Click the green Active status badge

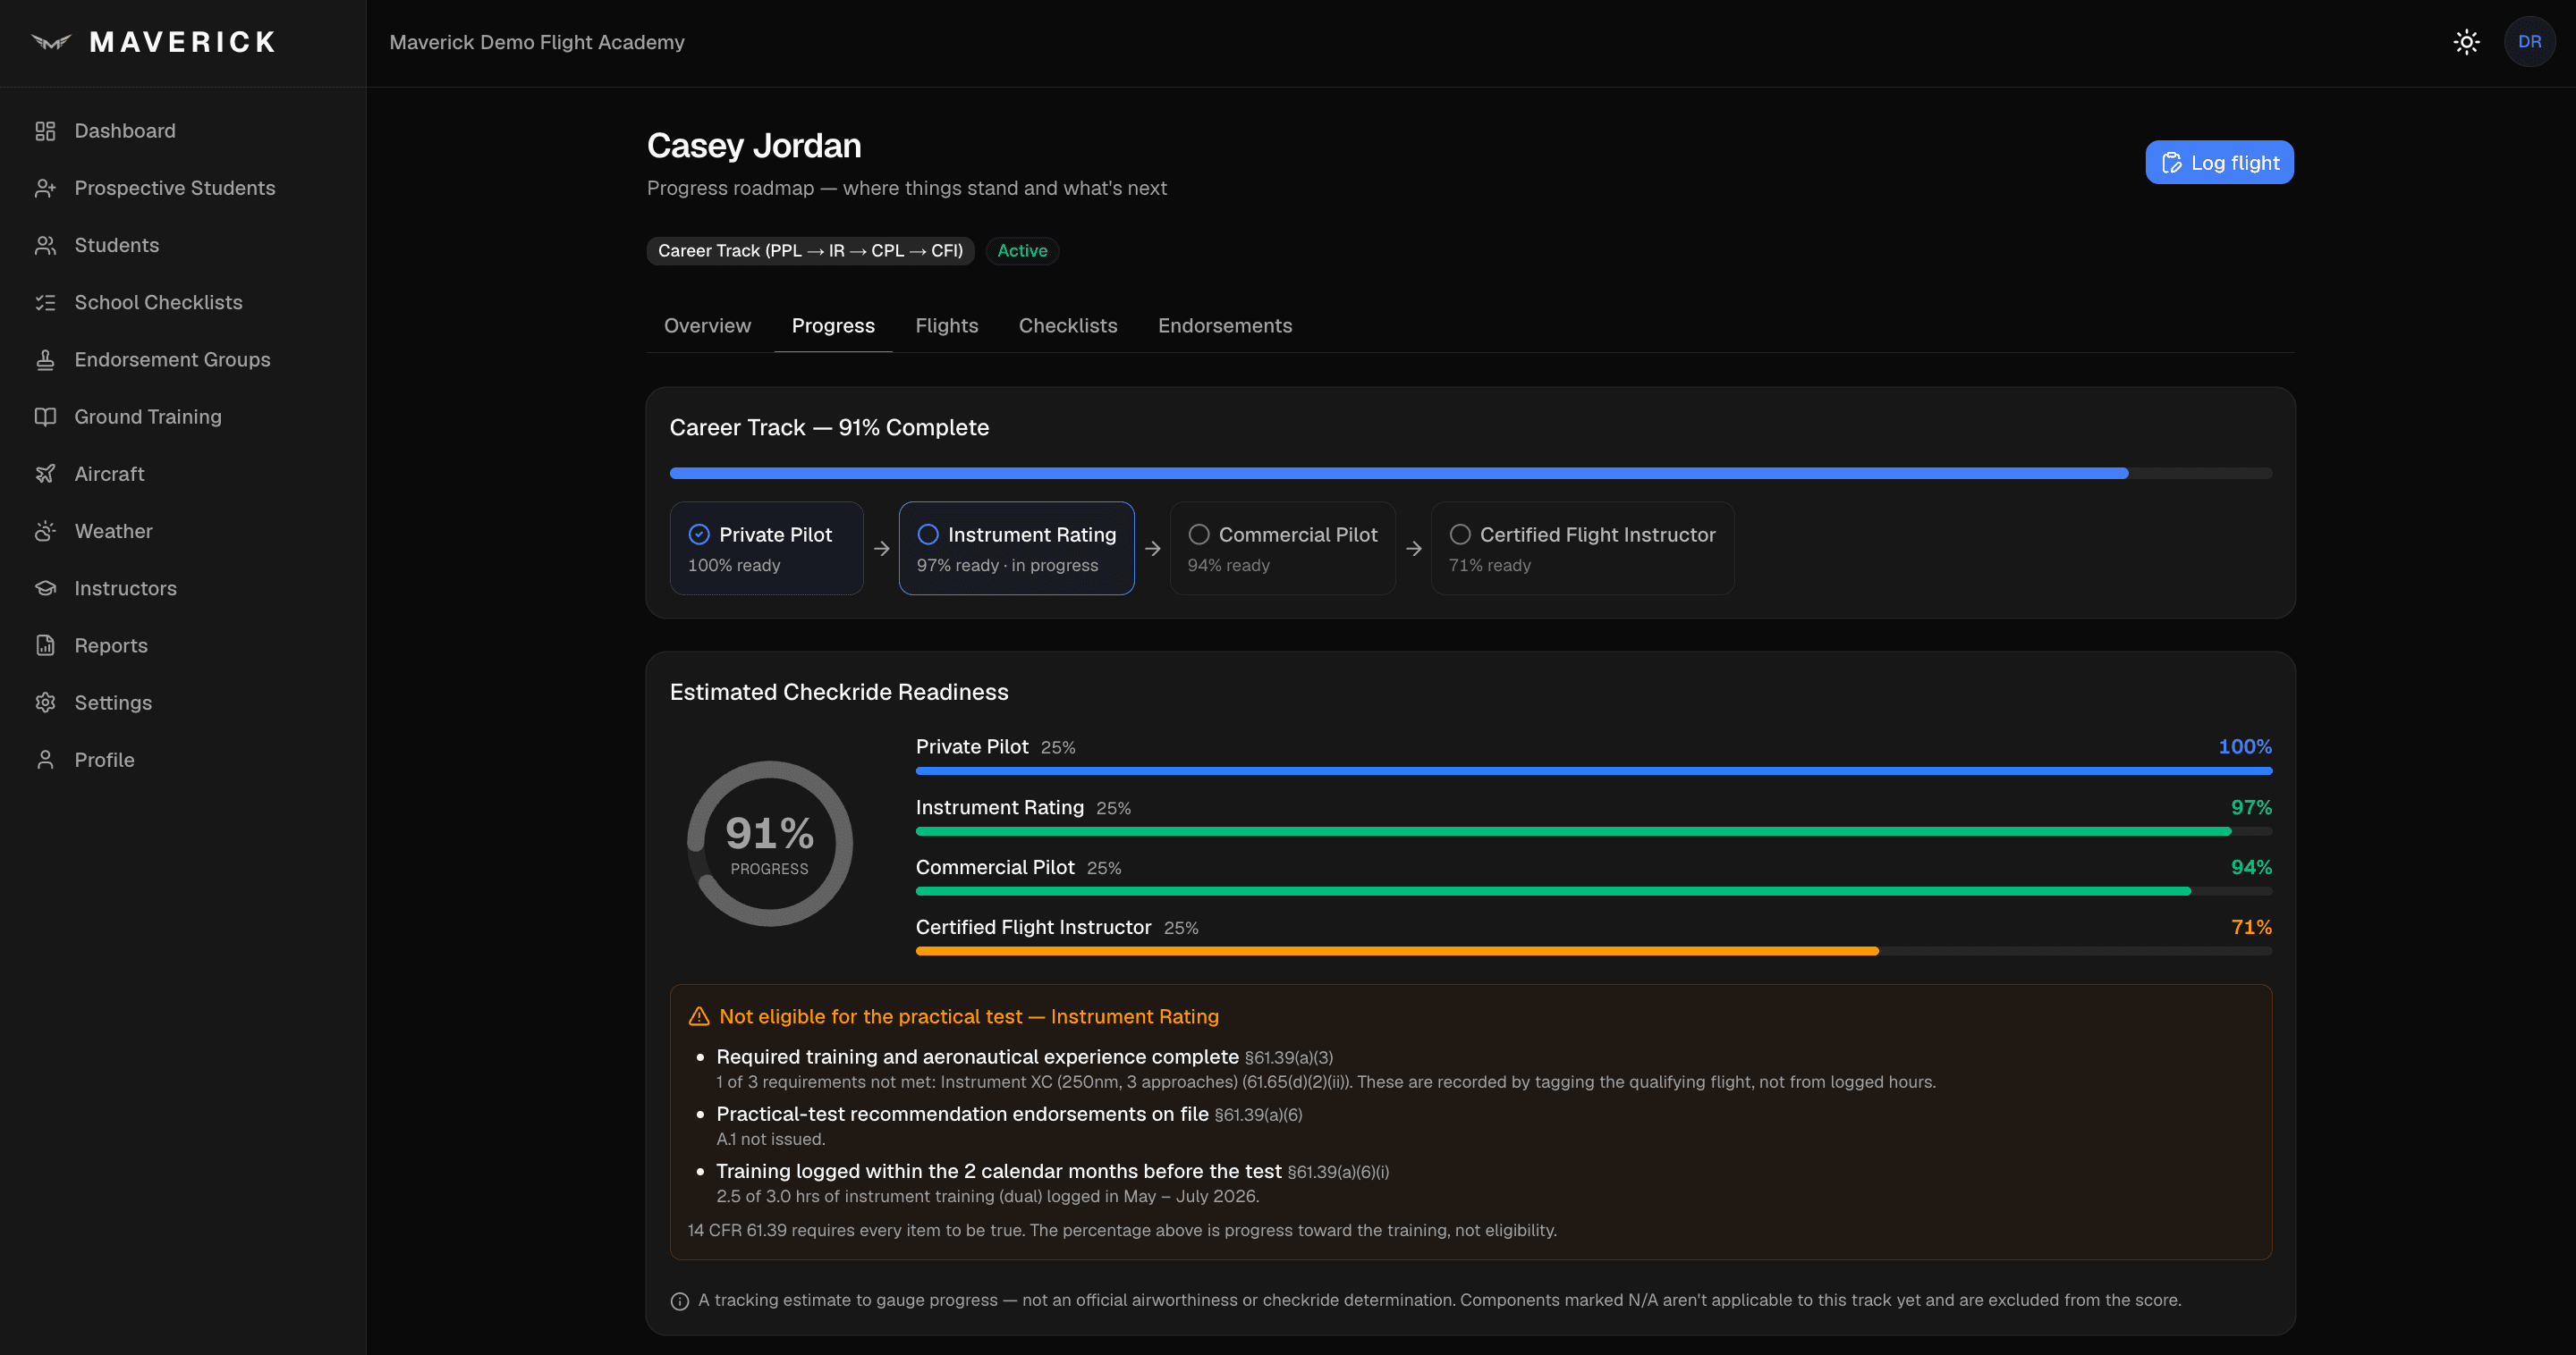[x=1022, y=251]
